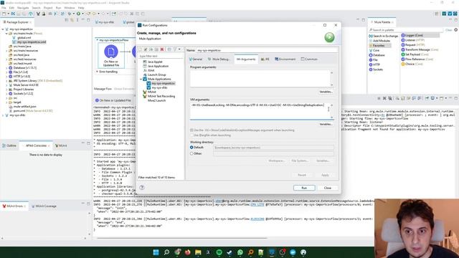Click Clear link in Mule Palette

[448, 30]
